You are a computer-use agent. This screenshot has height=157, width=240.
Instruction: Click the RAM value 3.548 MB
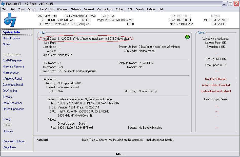click(51, 16)
